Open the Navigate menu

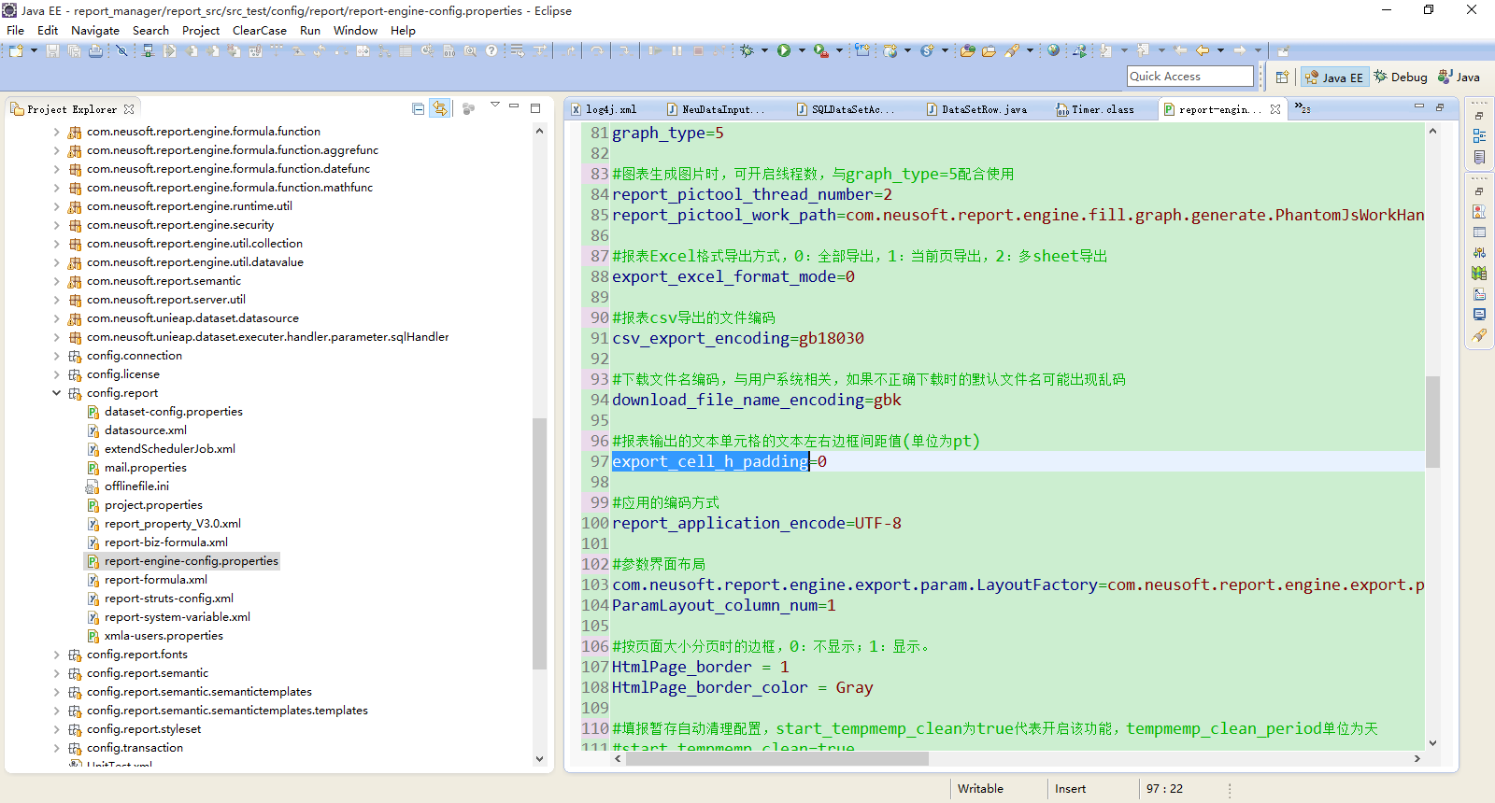pos(95,30)
